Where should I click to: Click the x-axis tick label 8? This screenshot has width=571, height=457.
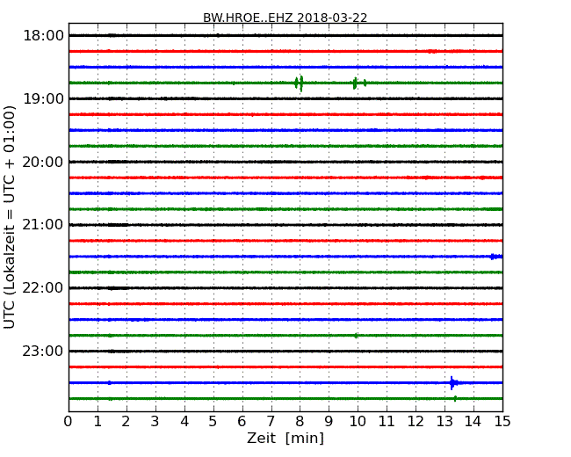coord(300,422)
